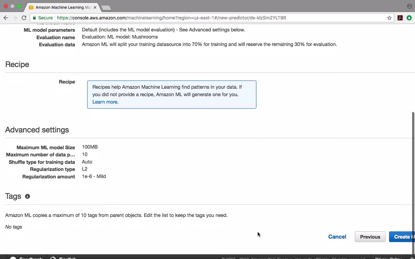Click the blue Create ML model button
This screenshot has height=259, width=415.
(402, 237)
